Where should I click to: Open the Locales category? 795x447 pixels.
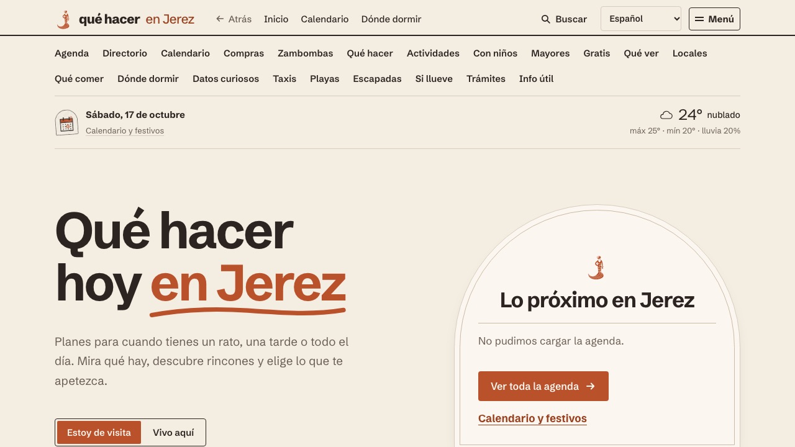tap(689, 53)
